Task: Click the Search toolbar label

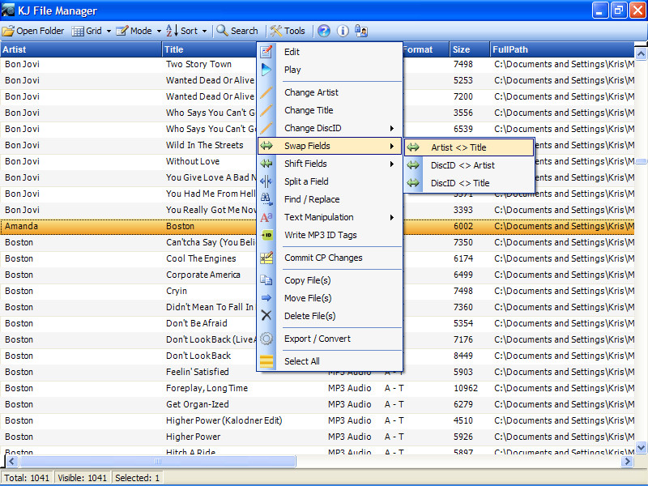Action: [245, 31]
